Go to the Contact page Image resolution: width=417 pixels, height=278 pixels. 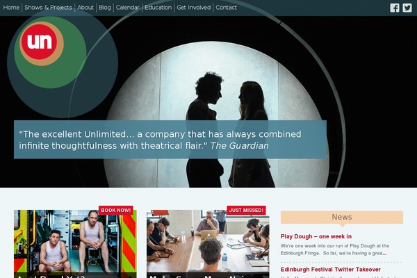coord(226,8)
